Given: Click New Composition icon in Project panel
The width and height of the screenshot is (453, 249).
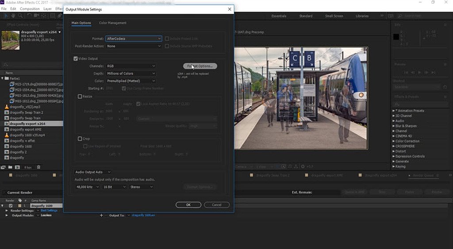Looking at the screenshot, I should [x=17, y=167].
